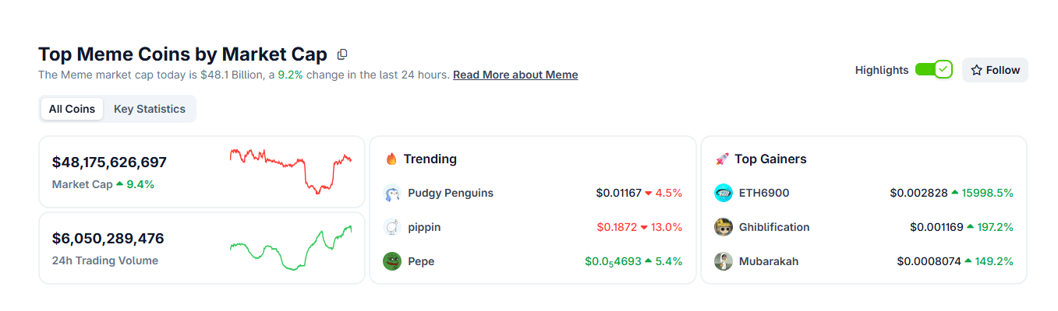Click the rocket icon next to Top Gainers
Screen dimensions: 1058x311
tap(722, 159)
